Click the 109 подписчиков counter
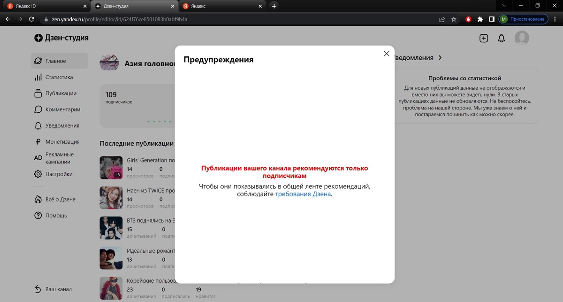563x302 pixels. tap(119, 98)
